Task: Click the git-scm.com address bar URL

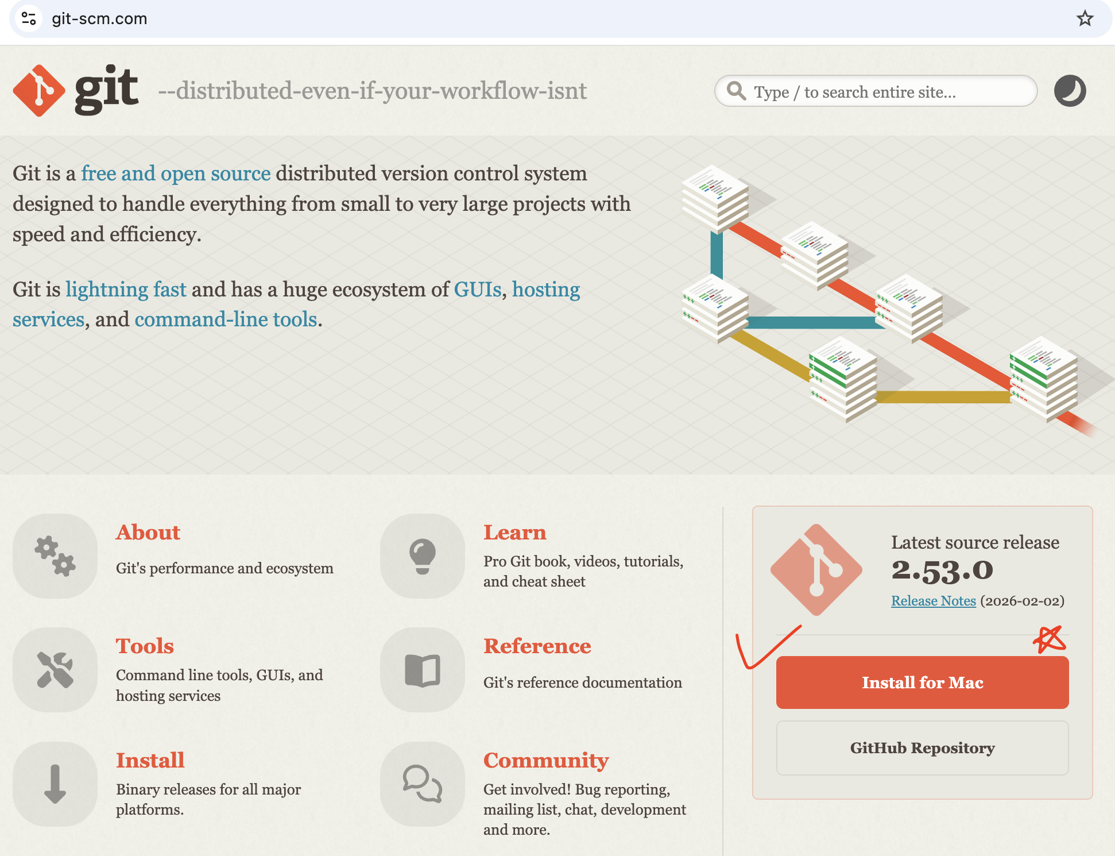Action: pos(99,18)
